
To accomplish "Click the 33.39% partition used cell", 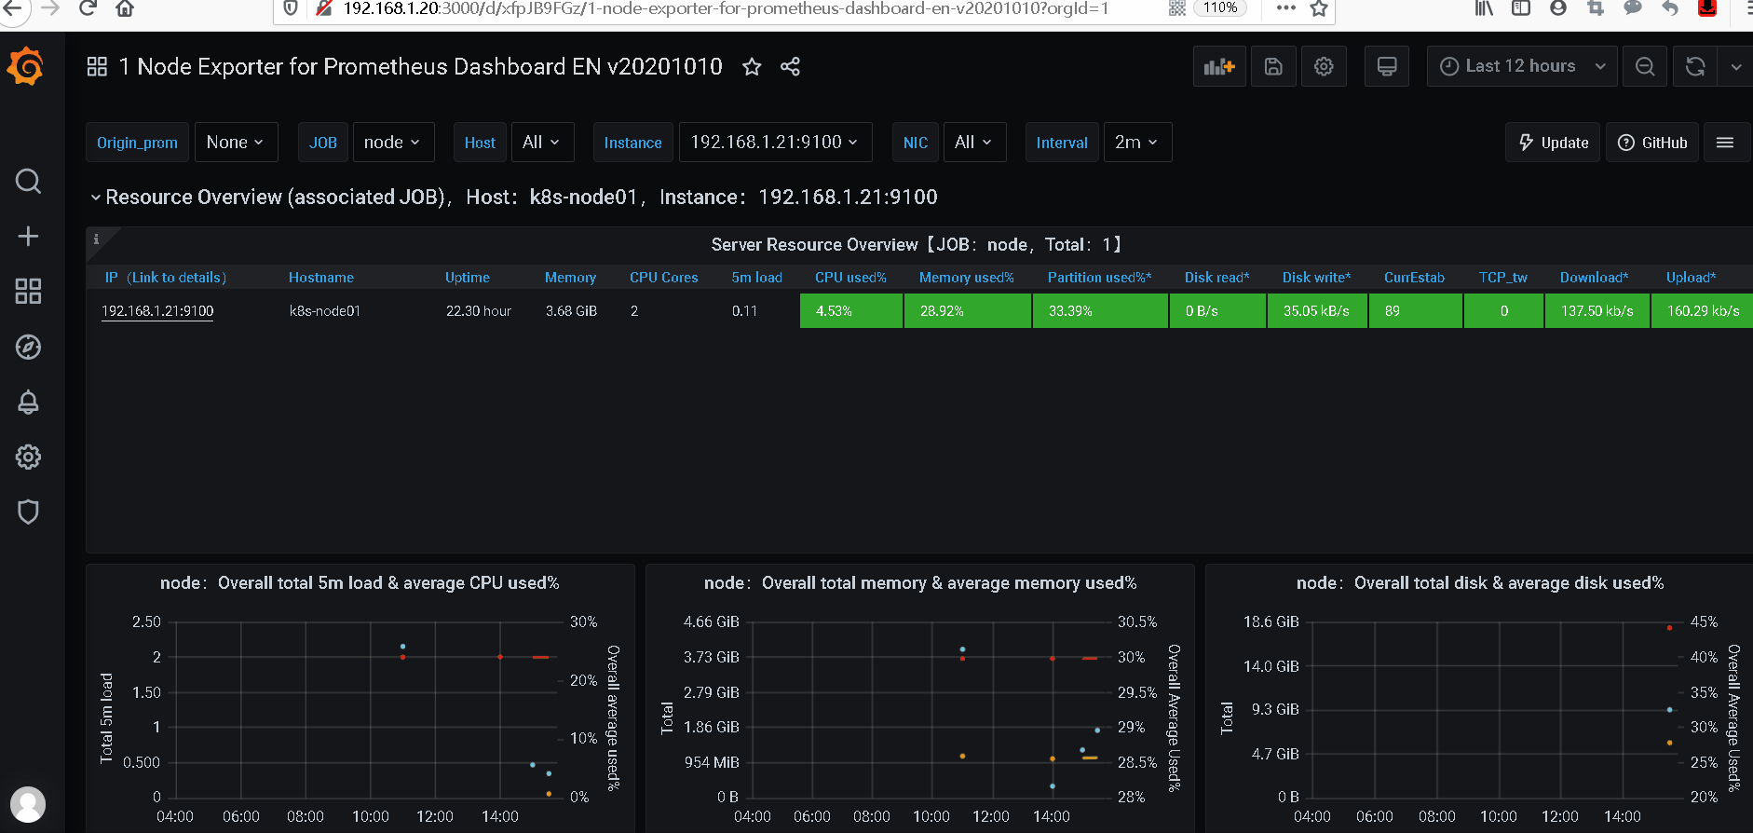I will click(x=1101, y=311).
